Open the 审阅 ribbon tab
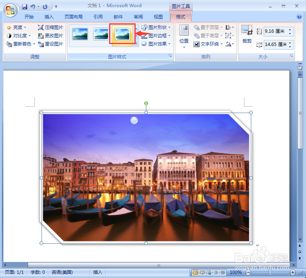306x278 pixels. tap(138, 17)
